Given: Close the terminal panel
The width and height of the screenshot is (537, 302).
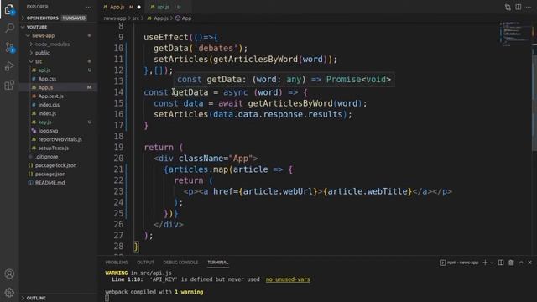Looking at the screenshot, I should 529,263.
